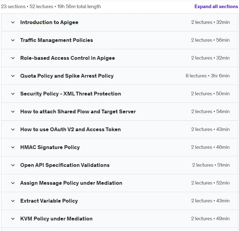239x231 pixels.
Task: Click the '8 lectures • 3hr 6min' label
Action: [208, 76]
